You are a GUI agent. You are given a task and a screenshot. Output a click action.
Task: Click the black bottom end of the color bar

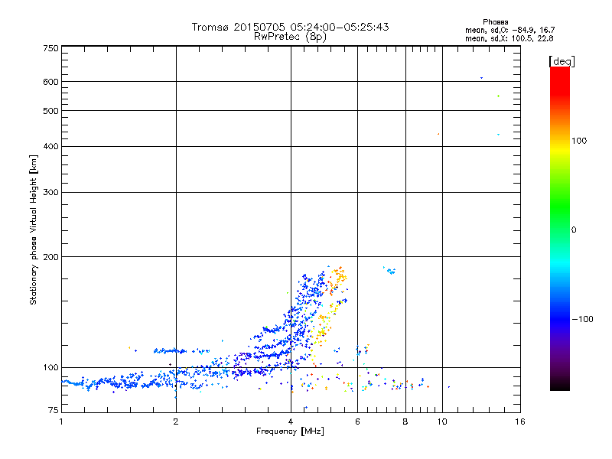point(560,386)
